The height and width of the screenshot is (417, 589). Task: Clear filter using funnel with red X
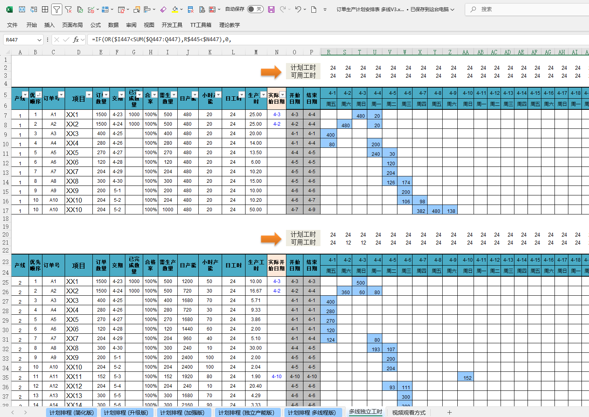click(x=68, y=9)
